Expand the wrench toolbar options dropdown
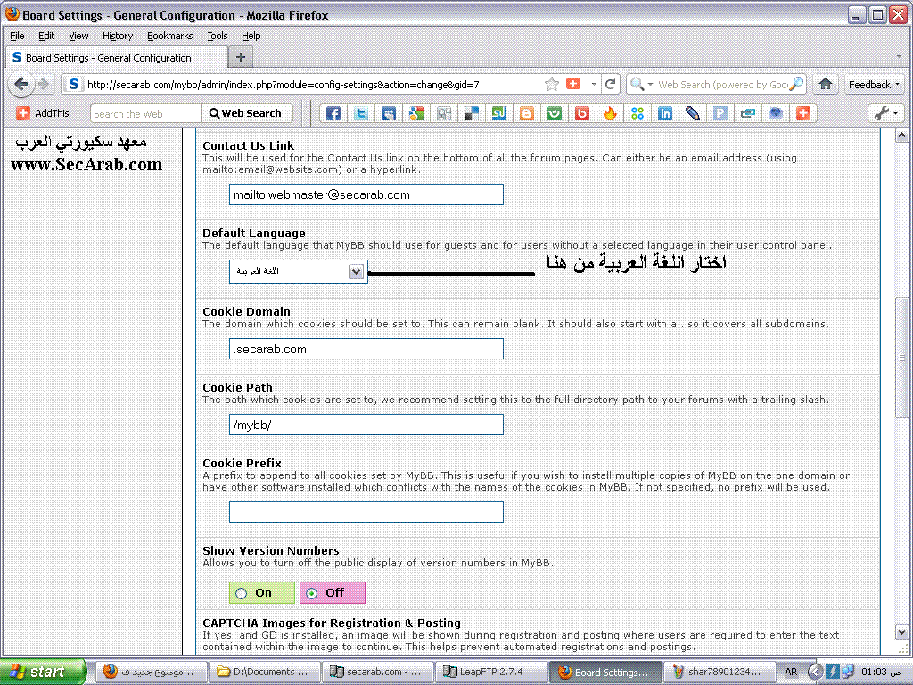Image resolution: width=913 pixels, height=685 pixels. click(885, 113)
